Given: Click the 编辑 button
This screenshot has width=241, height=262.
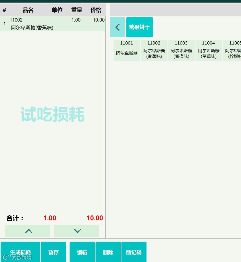Looking at the screenshot, I should point(82,252).
